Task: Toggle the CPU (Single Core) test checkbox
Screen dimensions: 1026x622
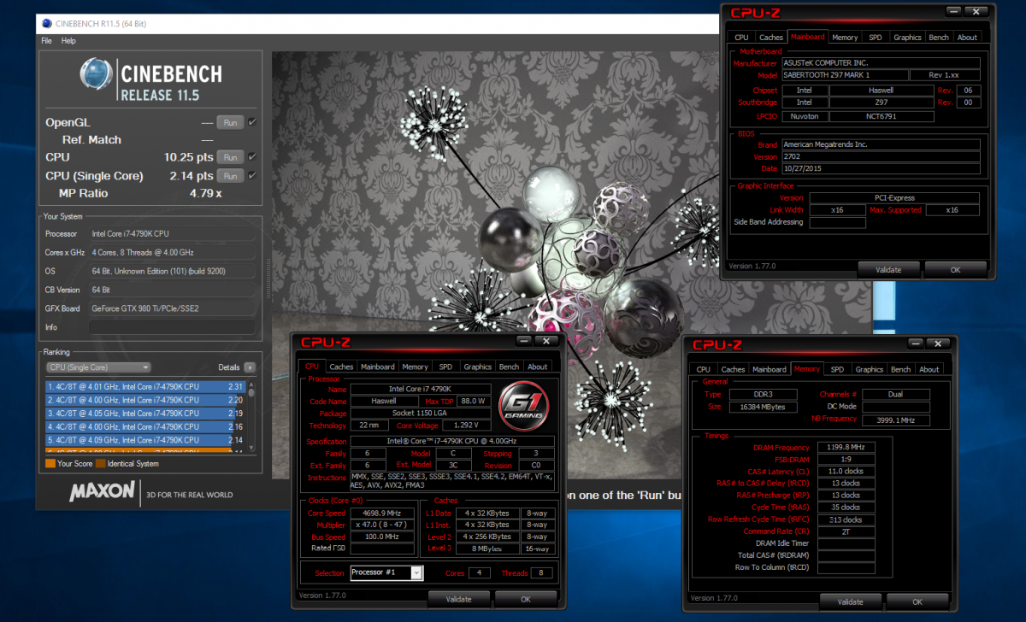Action: (x=251, y=176)
